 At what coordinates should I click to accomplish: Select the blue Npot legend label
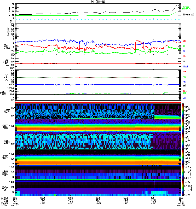(x=186, y=67)
